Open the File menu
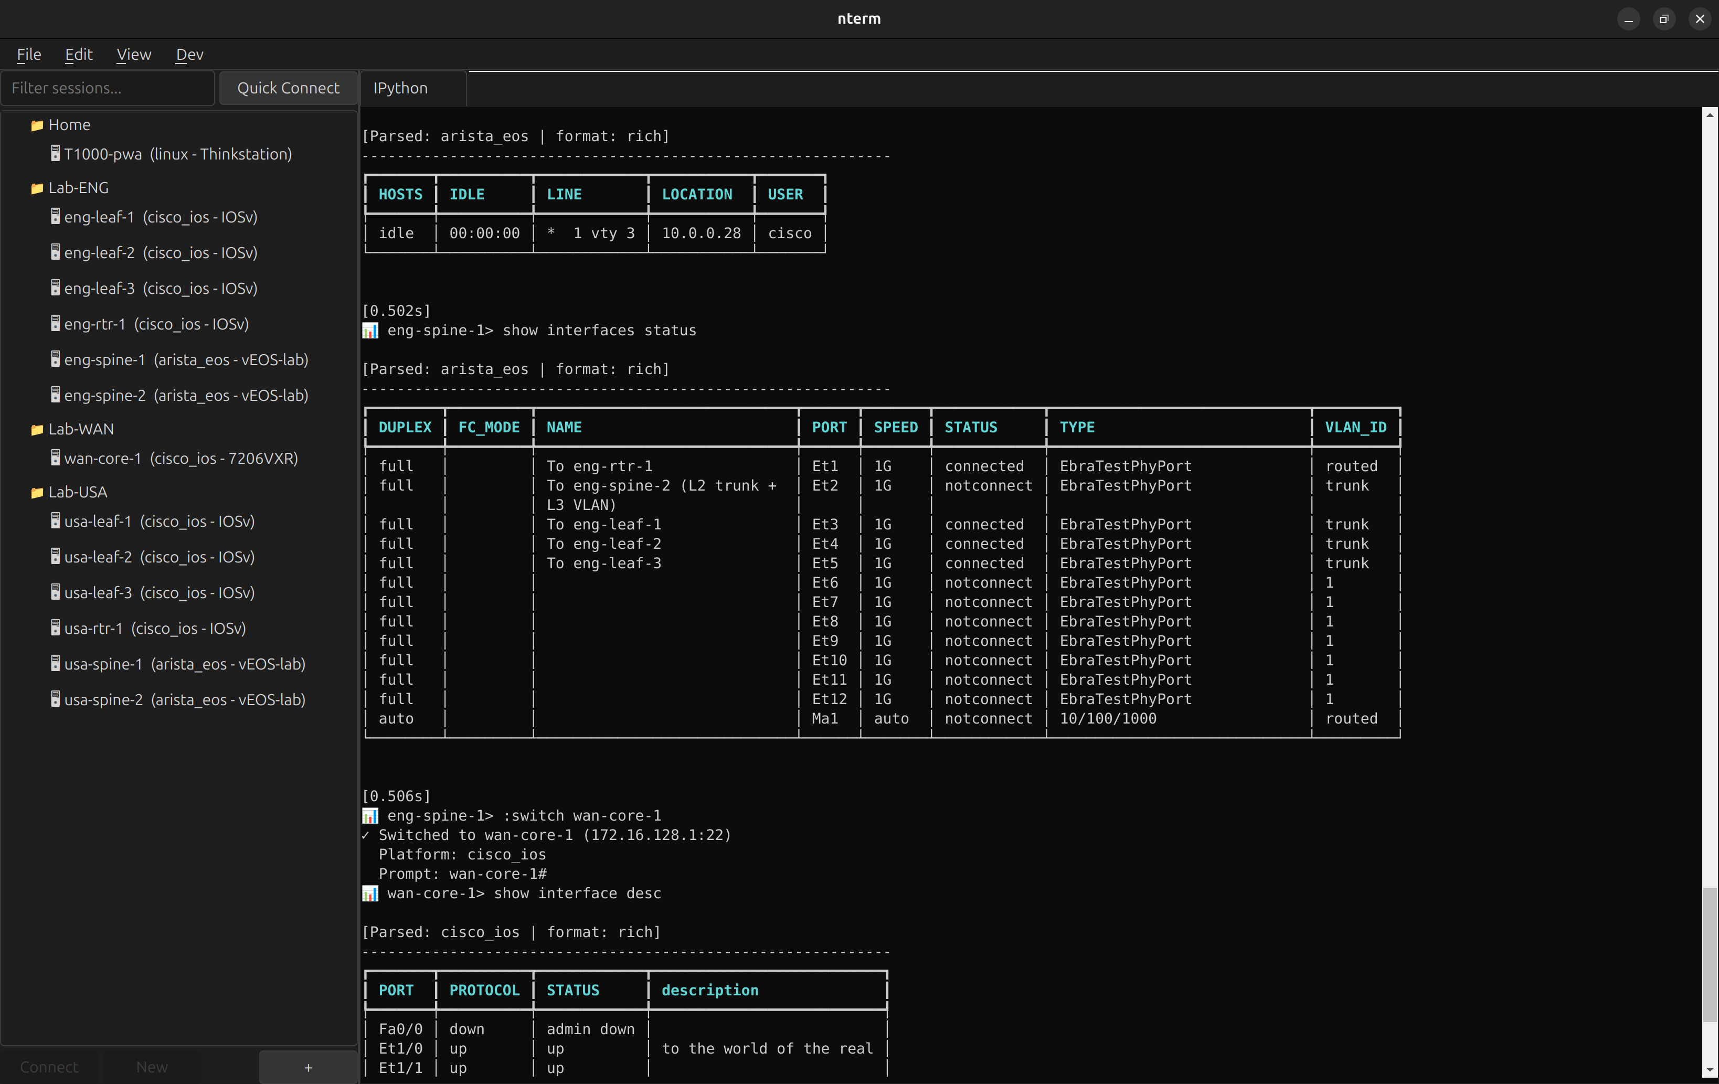Screen dimensions: 1719x1084 pyautogui.click(x=29, y=54)
